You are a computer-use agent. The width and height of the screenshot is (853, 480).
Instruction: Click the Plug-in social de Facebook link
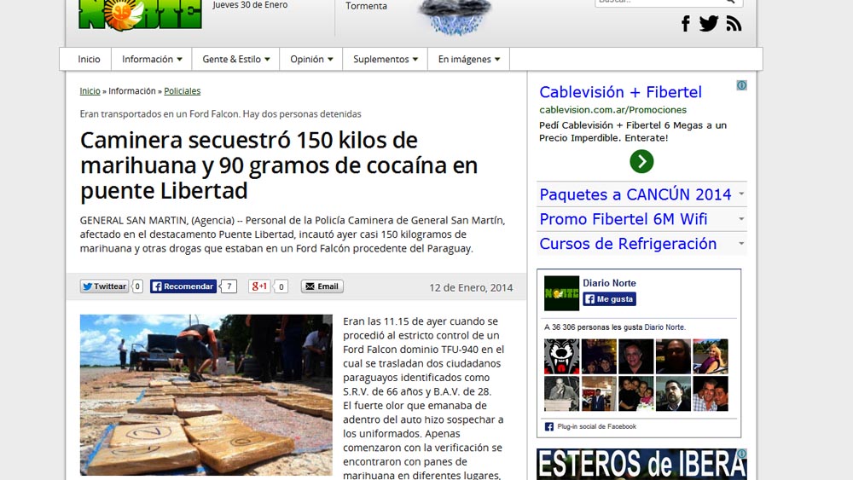click(x=596, y=427)
